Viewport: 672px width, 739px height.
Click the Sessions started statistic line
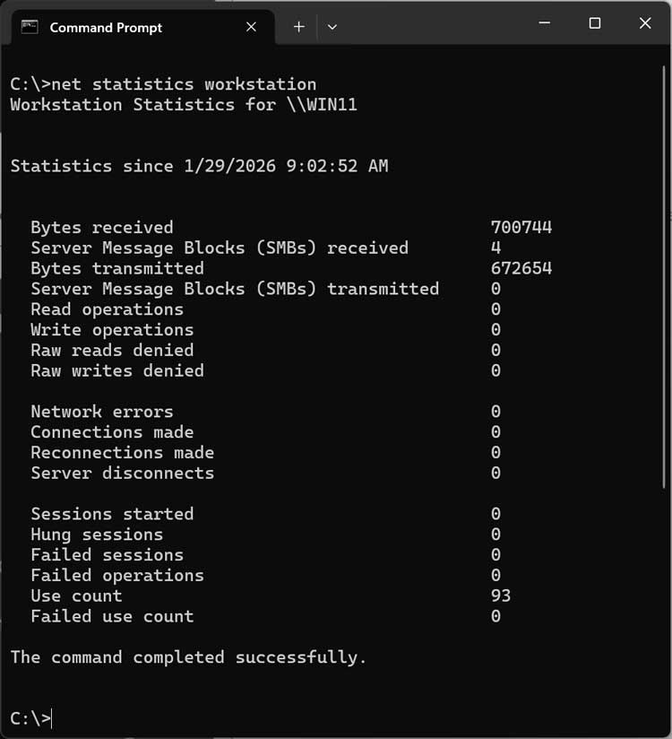tap(112, 514)
